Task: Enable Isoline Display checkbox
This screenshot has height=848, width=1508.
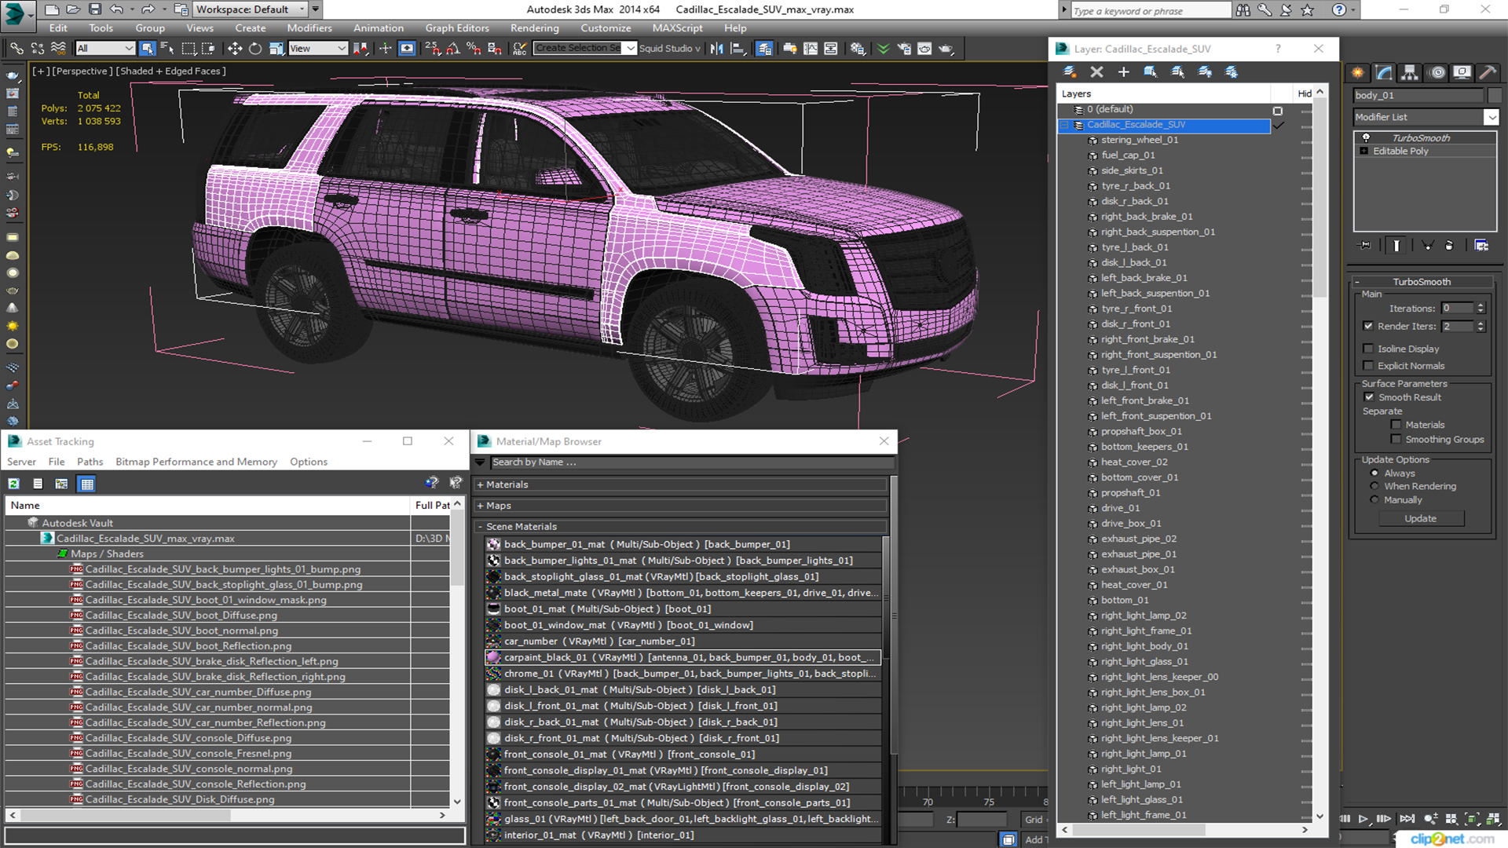Action: [1368, 349]
